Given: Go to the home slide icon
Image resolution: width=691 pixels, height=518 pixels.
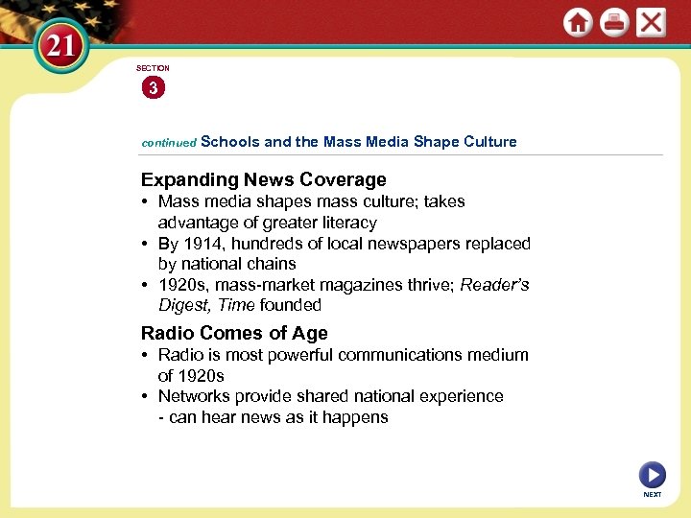Looking at the screenshot, I should 578,22.
